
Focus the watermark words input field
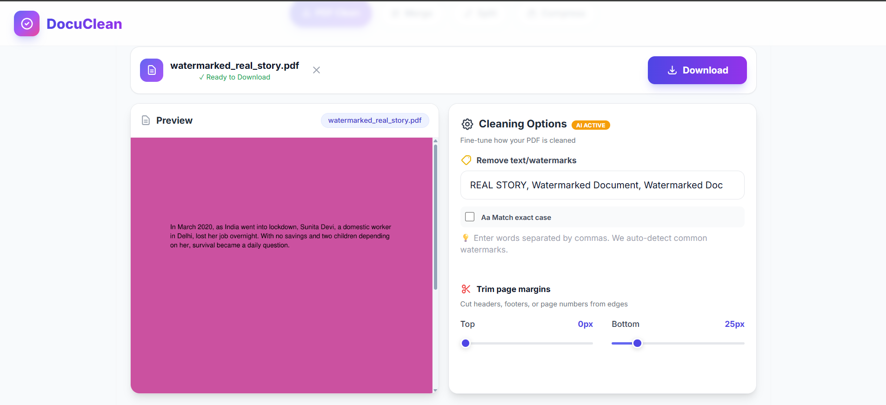(602, 185)
